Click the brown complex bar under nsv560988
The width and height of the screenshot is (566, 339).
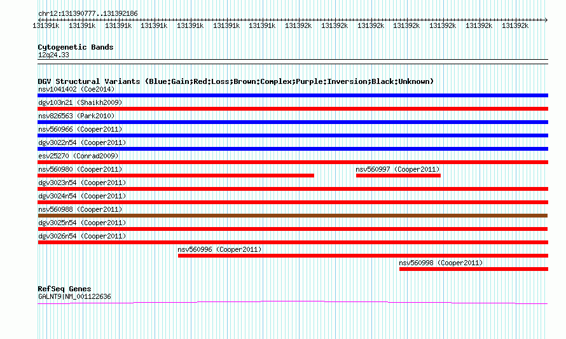point(293,216)
